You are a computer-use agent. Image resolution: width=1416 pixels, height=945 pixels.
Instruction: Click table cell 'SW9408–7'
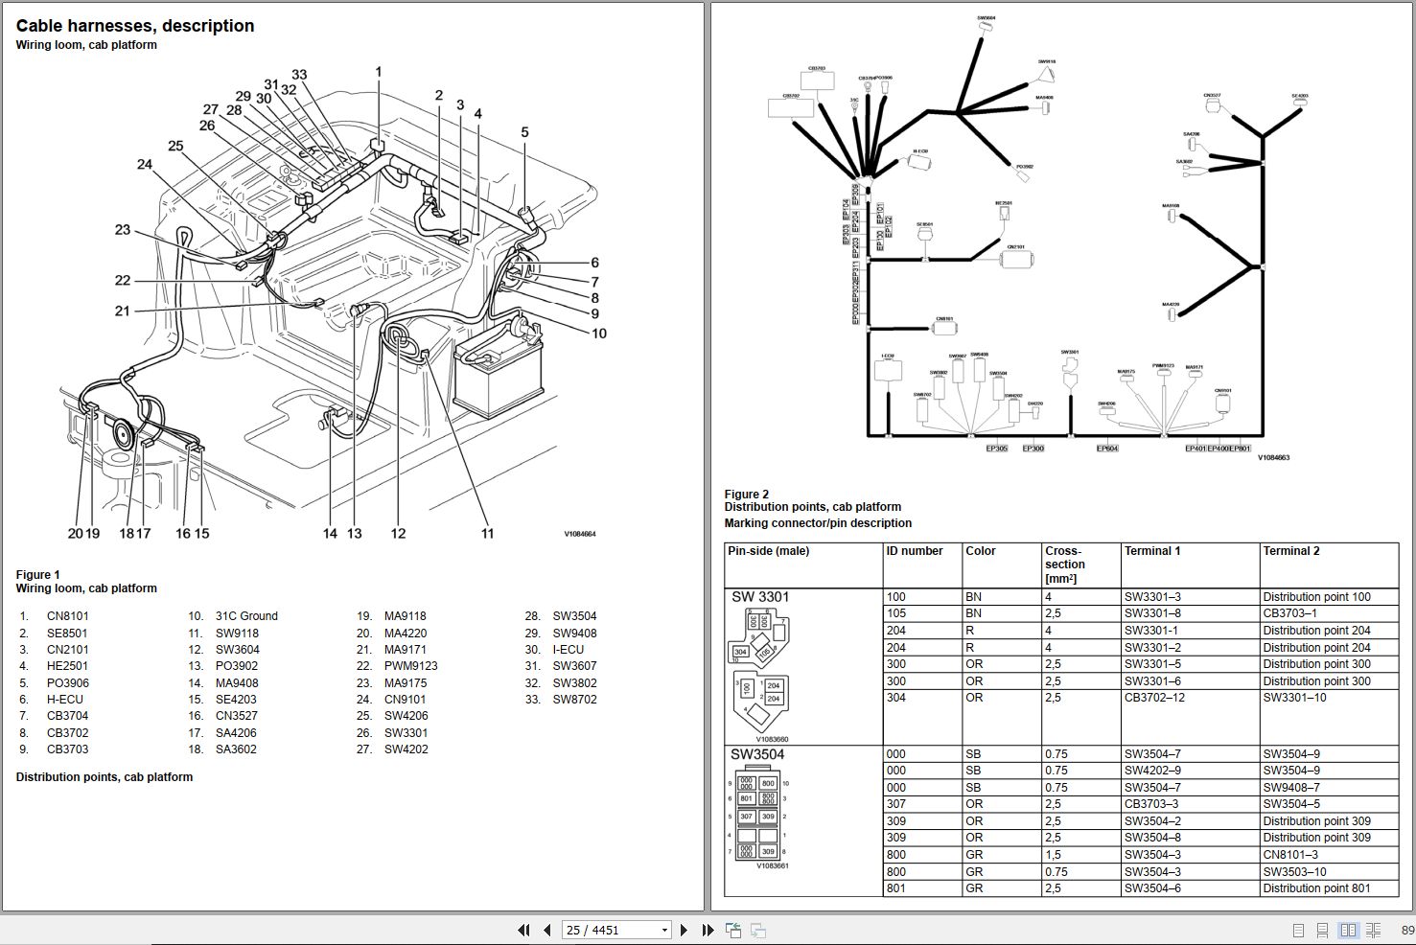pos(1291,788)
